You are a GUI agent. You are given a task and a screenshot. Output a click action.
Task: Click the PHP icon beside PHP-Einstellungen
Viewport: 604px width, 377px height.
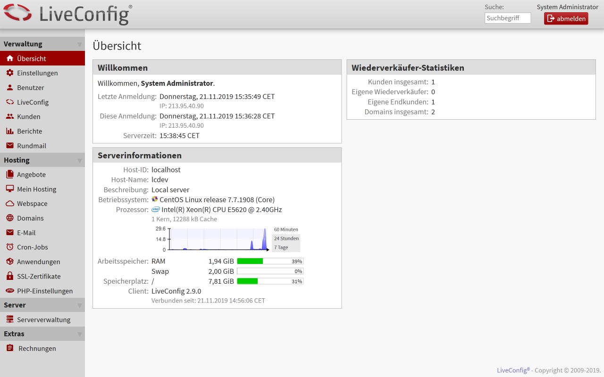coord(9,291)
